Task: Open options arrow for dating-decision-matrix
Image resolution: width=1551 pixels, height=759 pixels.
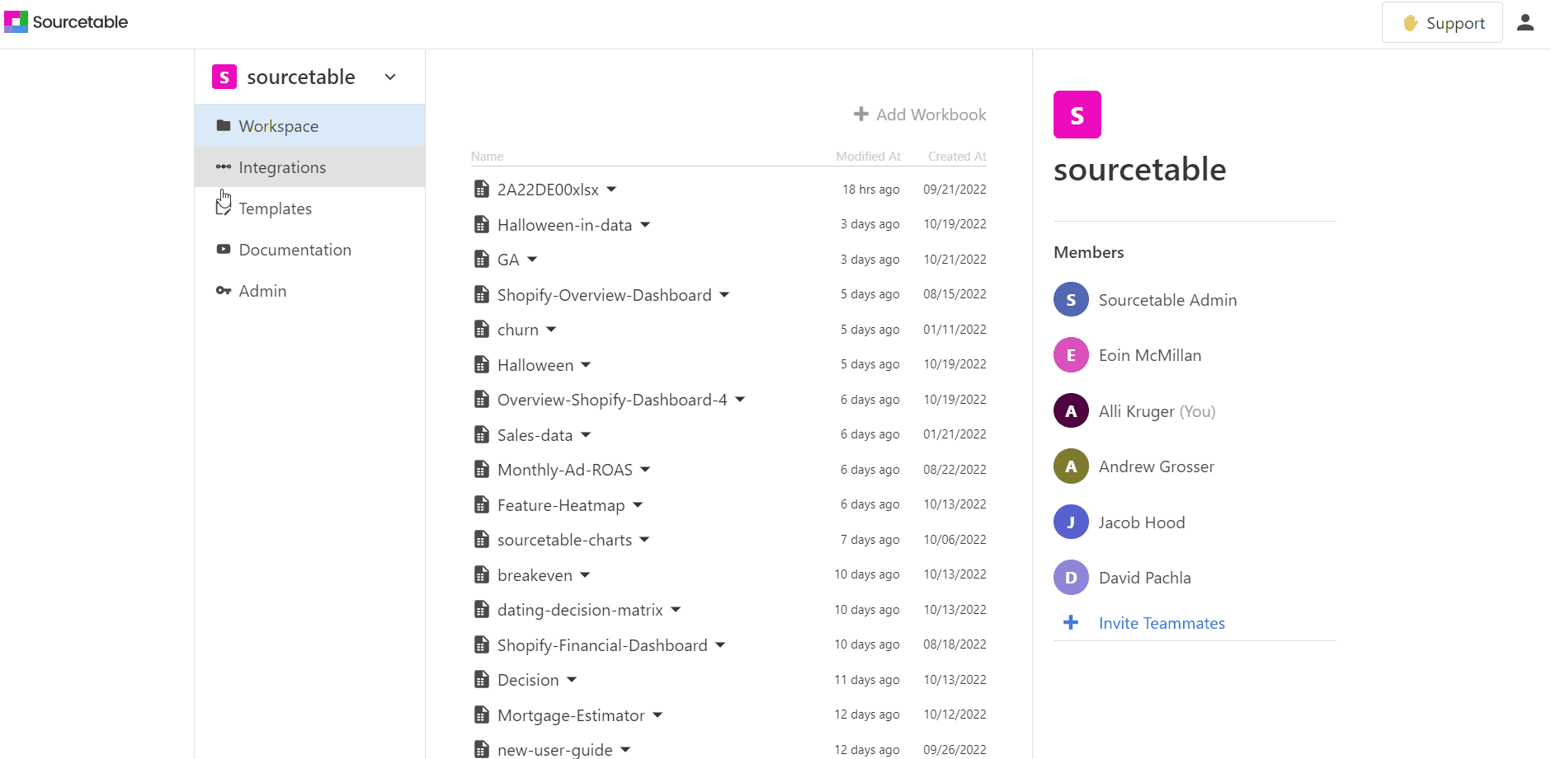Action: [676, 609]
